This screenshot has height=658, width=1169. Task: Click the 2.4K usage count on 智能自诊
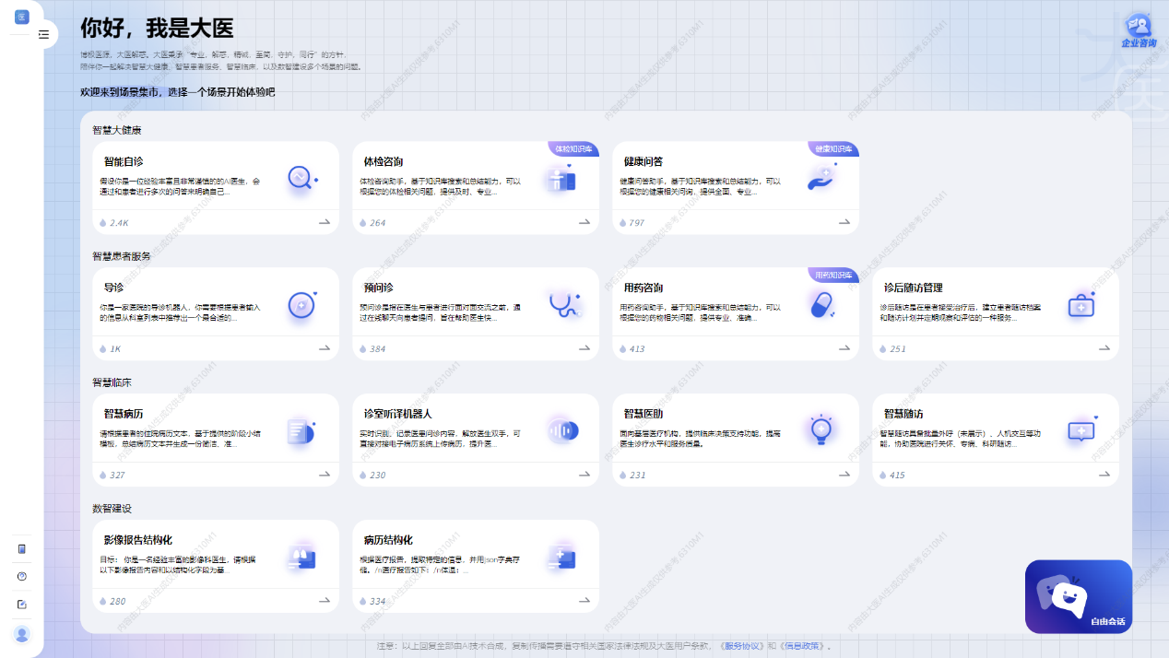point(119,223)
